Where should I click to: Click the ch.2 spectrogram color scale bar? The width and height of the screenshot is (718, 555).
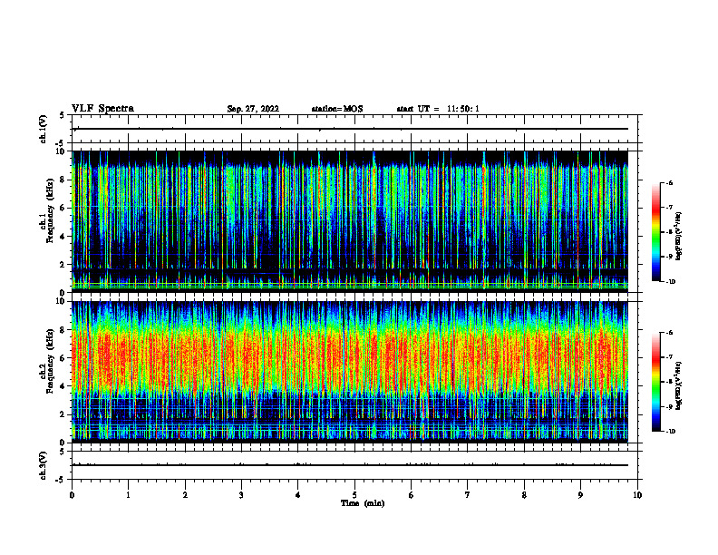[x=656, y=382]
